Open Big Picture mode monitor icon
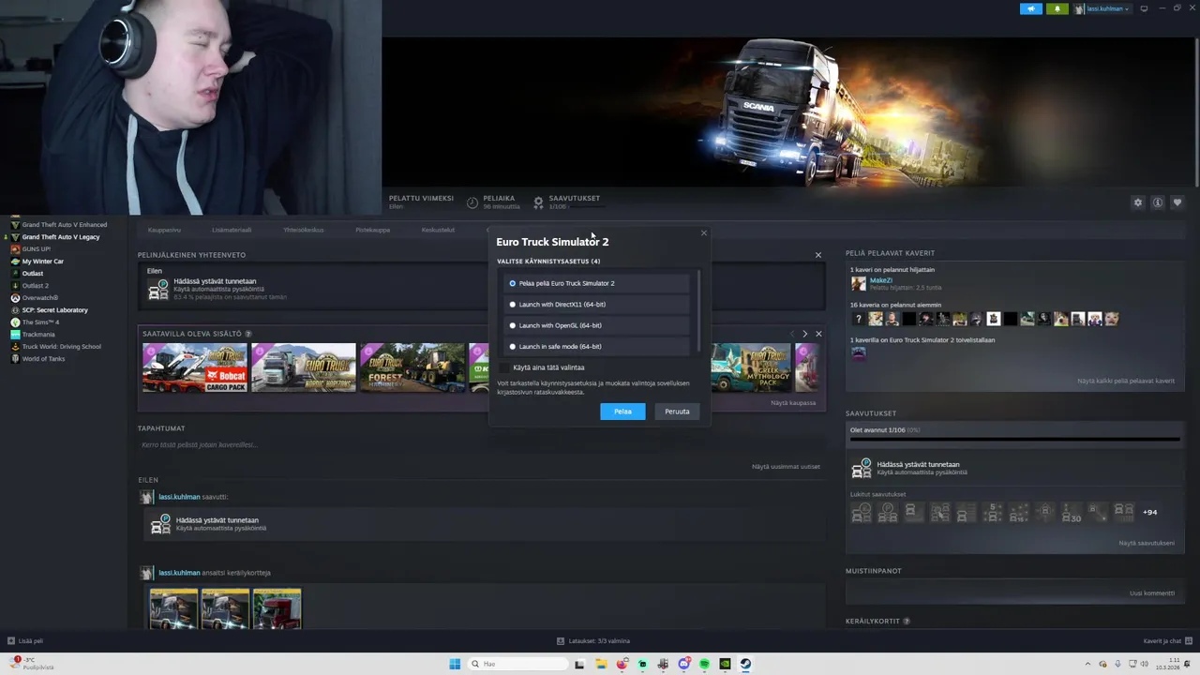 click(1143, 8)
